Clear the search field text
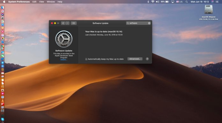The image size is (222, 123). [x=149, y=23]
